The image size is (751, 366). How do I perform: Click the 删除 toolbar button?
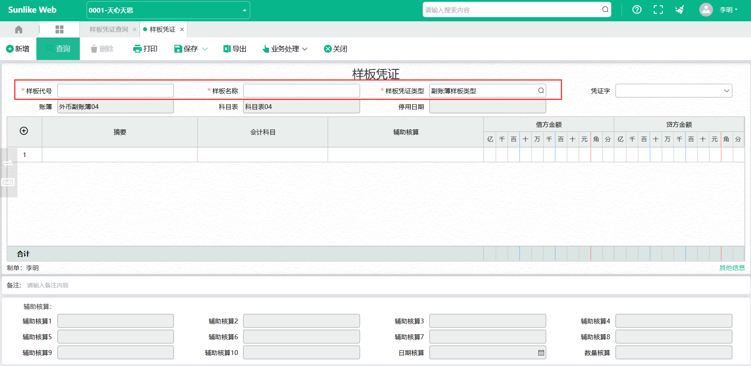tap(102, 49)
